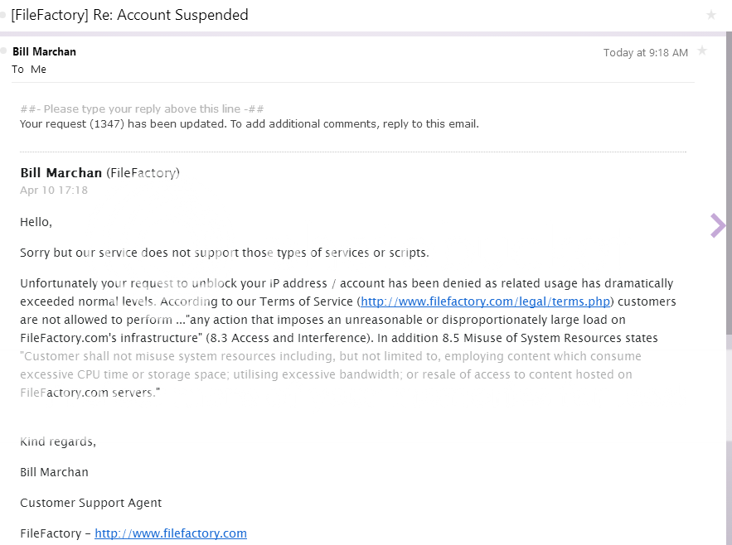Click the email subject title text
Viewport: 732px width, 545px height.
(x=129, y=15)
